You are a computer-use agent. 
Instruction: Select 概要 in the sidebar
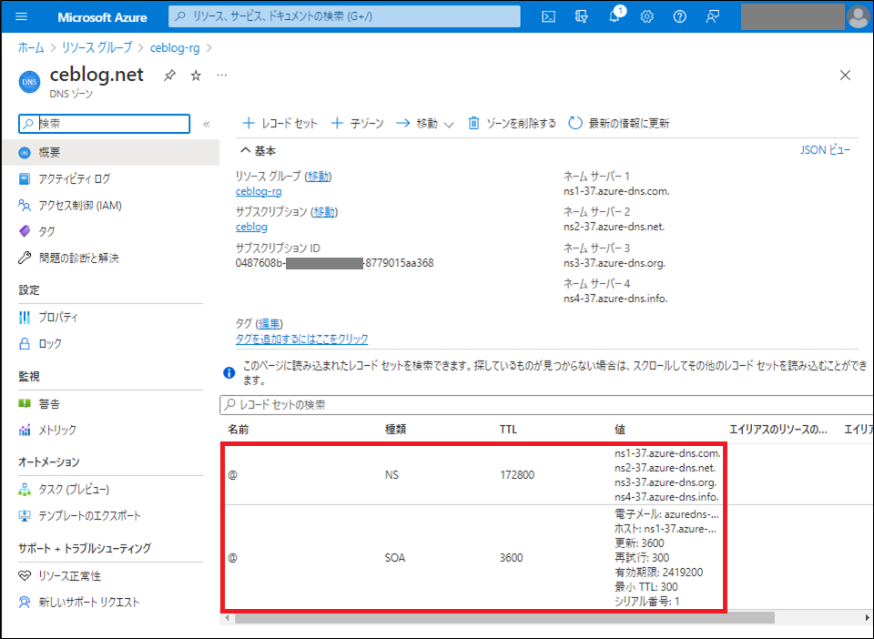[x=110, y=153]
